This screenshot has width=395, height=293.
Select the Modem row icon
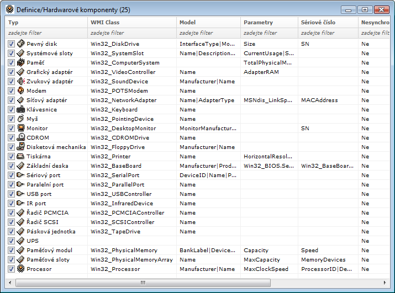pos(20,90)
